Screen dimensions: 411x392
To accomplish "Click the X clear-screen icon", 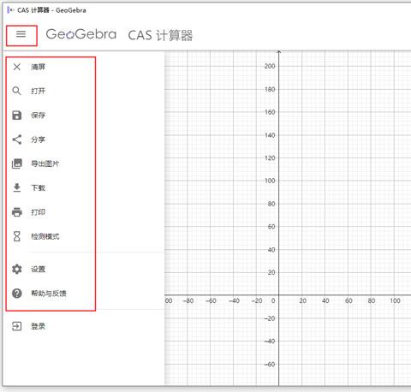I will (17, 67).
